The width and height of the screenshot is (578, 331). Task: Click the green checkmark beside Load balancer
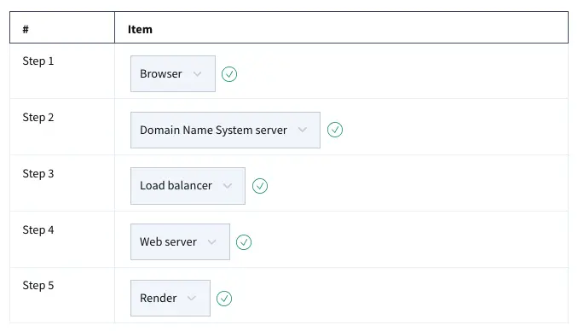[x=259, y=186]
